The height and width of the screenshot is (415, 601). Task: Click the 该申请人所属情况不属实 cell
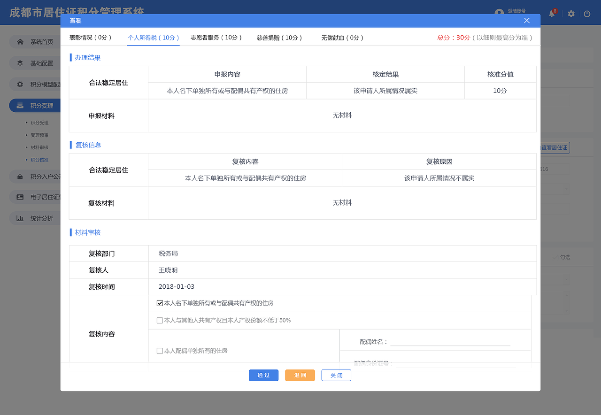(x=439, y=178)
